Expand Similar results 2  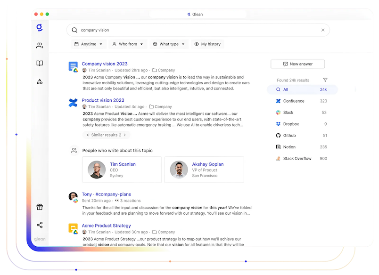point(107,135)
